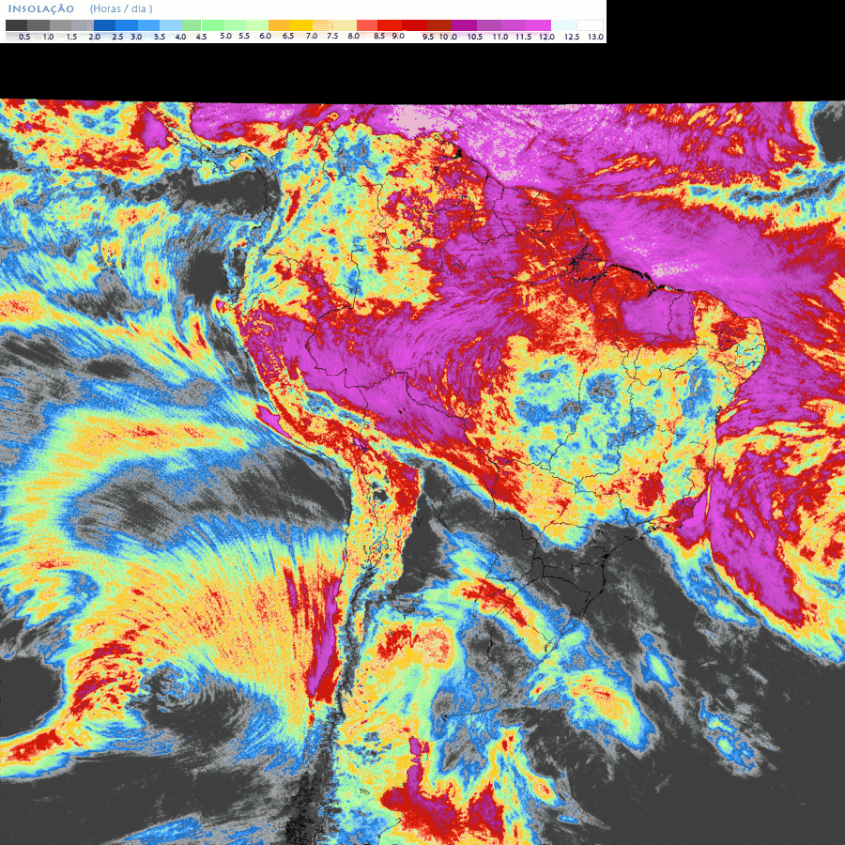Click the 5.0 scale label
Screen dimensions: 845x845
click(x=225, y=36)
